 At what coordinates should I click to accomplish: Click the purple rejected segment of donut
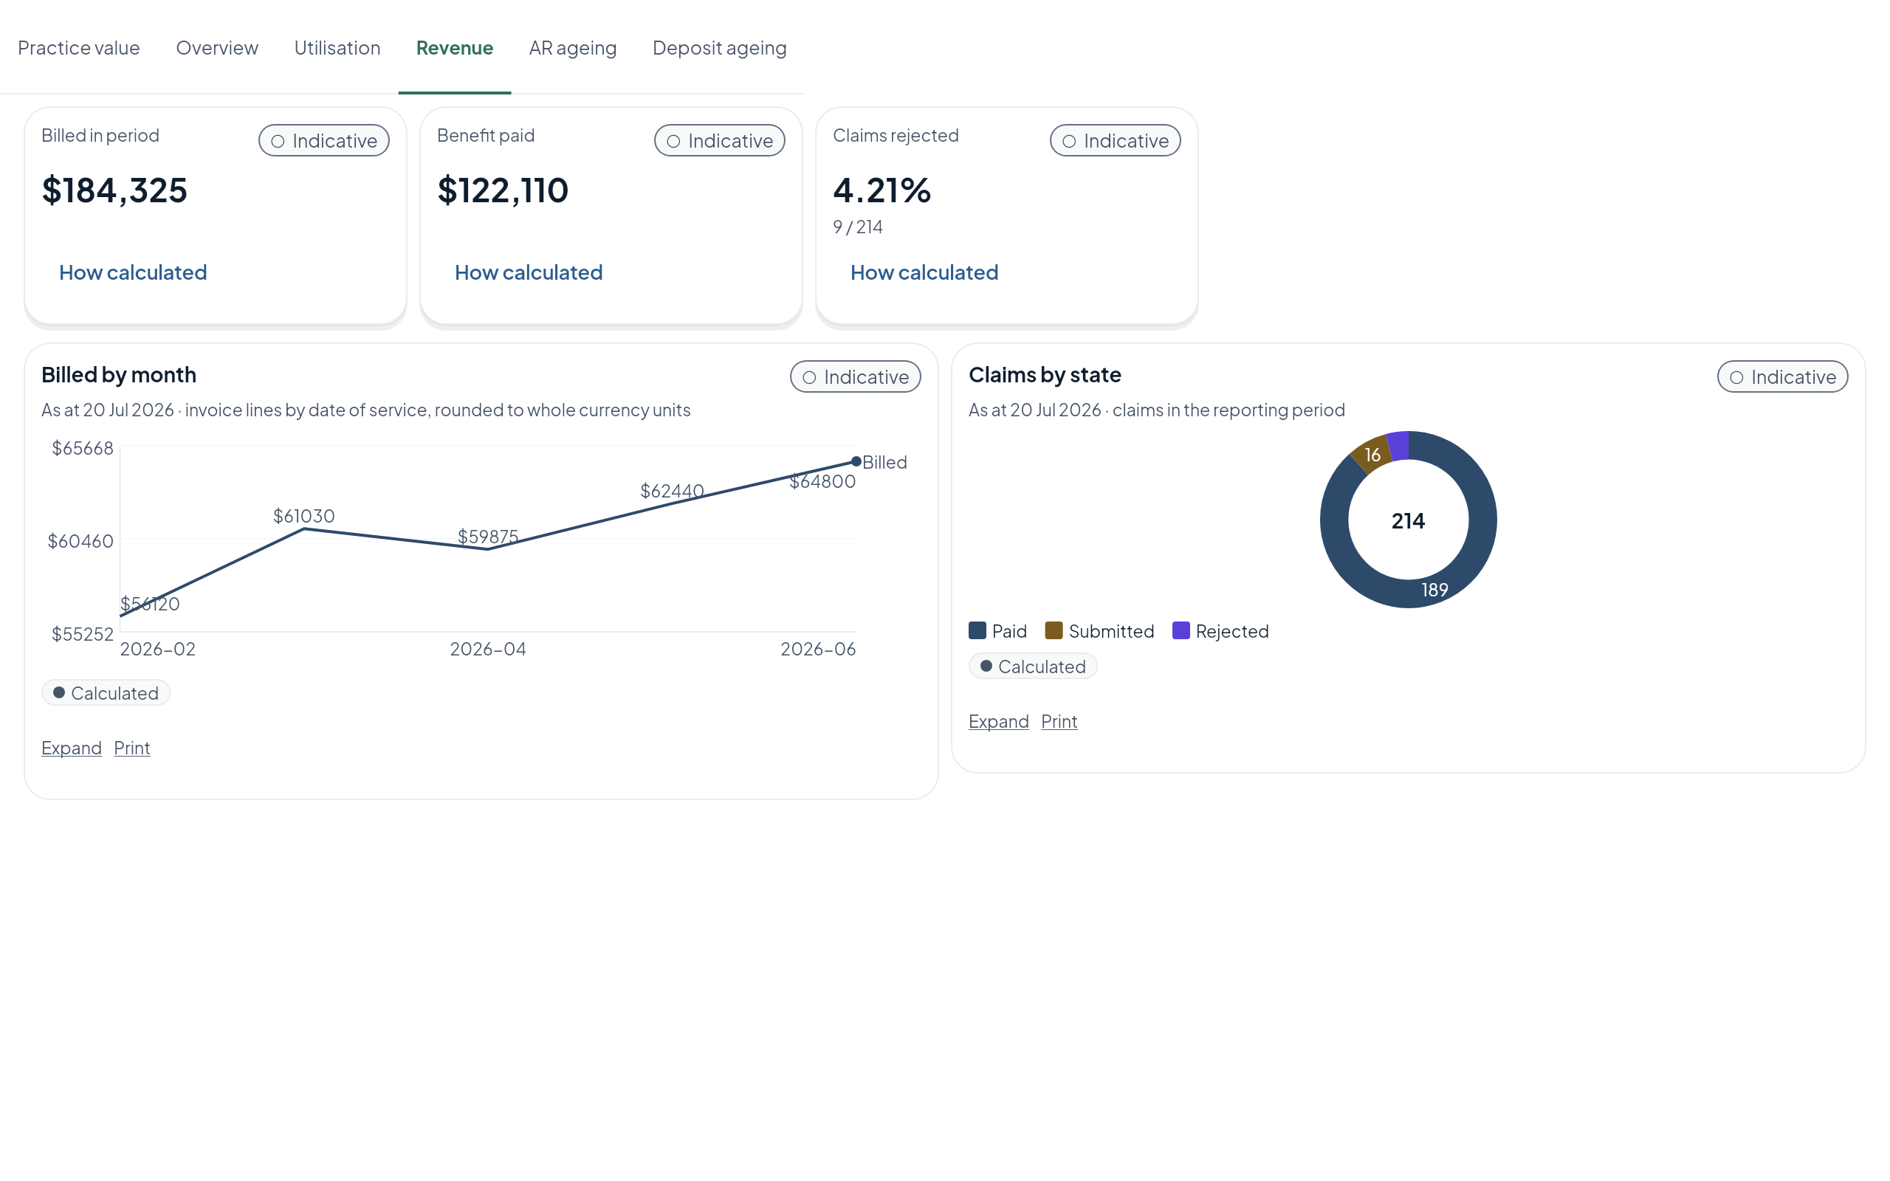(1398, 446)
